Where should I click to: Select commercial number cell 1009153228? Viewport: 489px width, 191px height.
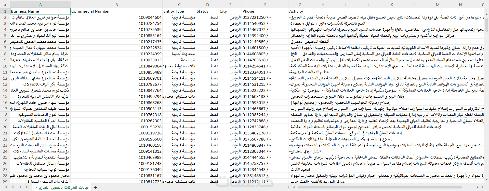[117, 127]
